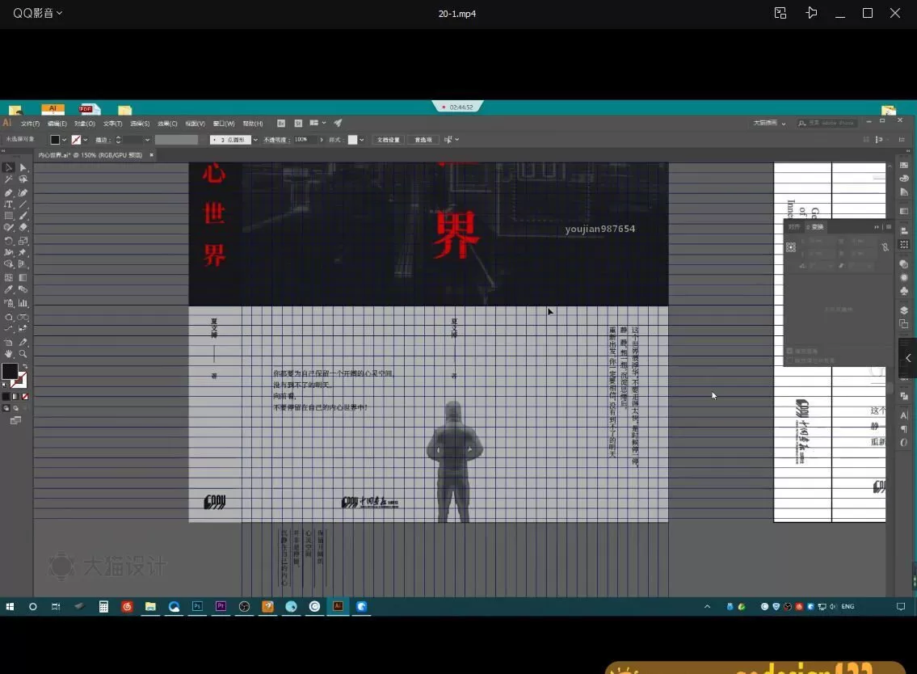The width and height of the screenshot is (917, 674).
Task: Click the Illustrator taskbar icon
Action: (x=339, y=606)
